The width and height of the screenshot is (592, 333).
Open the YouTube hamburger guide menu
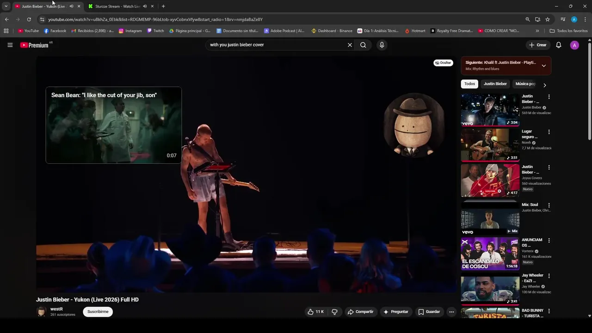tap(10, 45)
